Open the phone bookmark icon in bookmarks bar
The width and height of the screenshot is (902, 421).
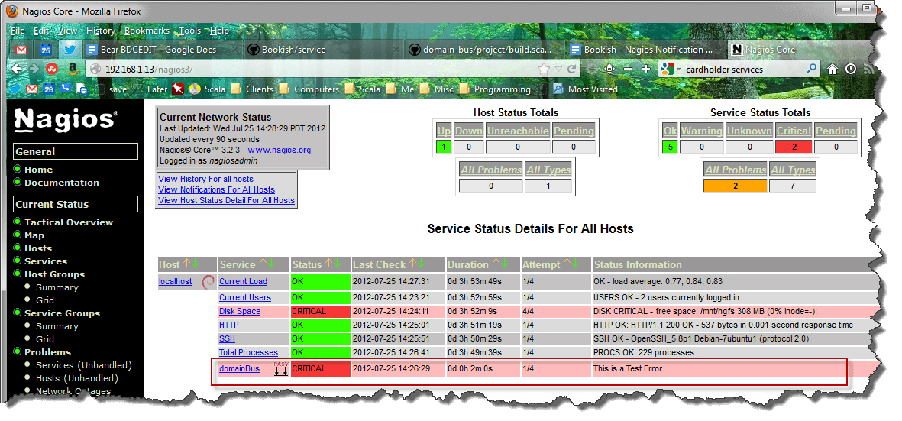[66, 89]
